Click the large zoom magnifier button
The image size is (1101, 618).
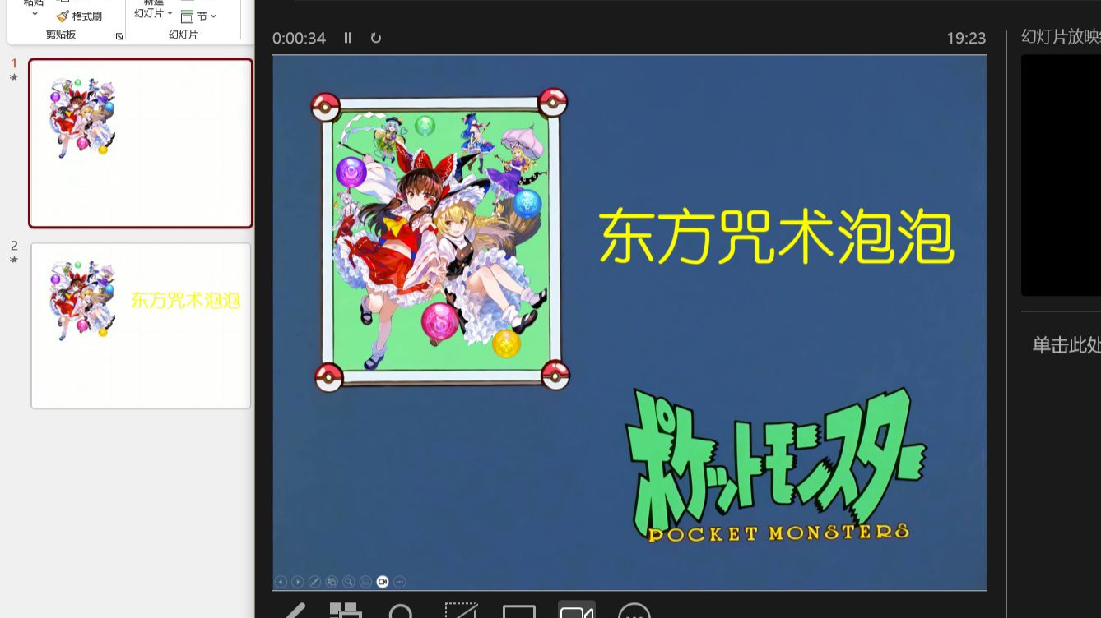click(402, 611)
